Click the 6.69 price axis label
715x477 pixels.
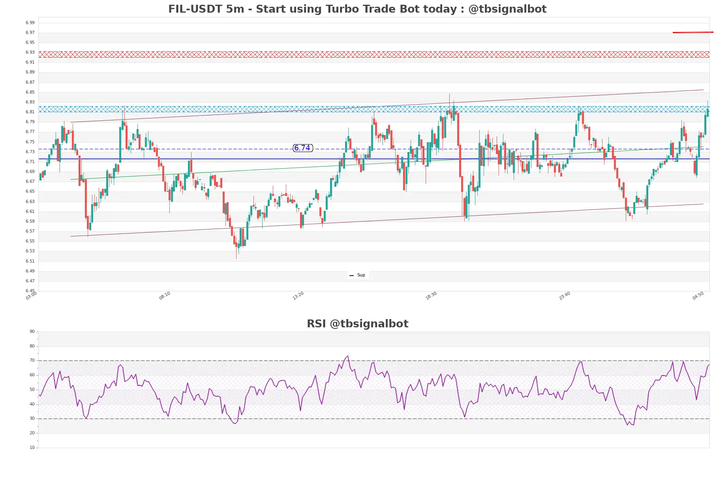tap(30, 172)
